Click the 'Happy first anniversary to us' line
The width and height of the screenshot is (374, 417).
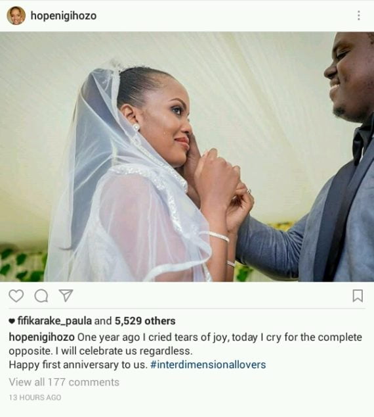tap(78, 364)
